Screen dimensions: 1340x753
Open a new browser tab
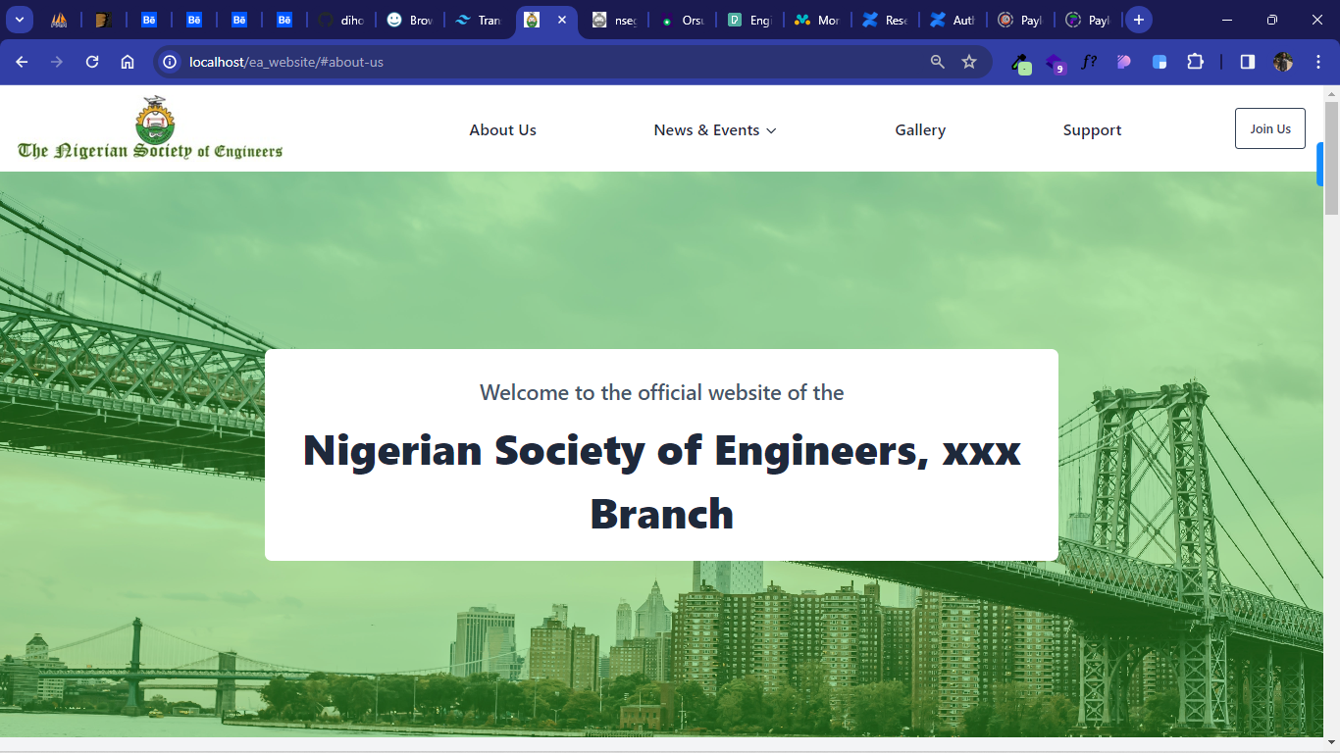(x=1138, y=20)
